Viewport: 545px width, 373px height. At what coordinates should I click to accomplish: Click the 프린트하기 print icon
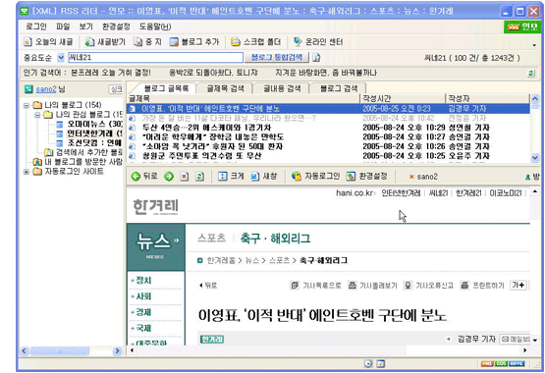pos(464,286)
